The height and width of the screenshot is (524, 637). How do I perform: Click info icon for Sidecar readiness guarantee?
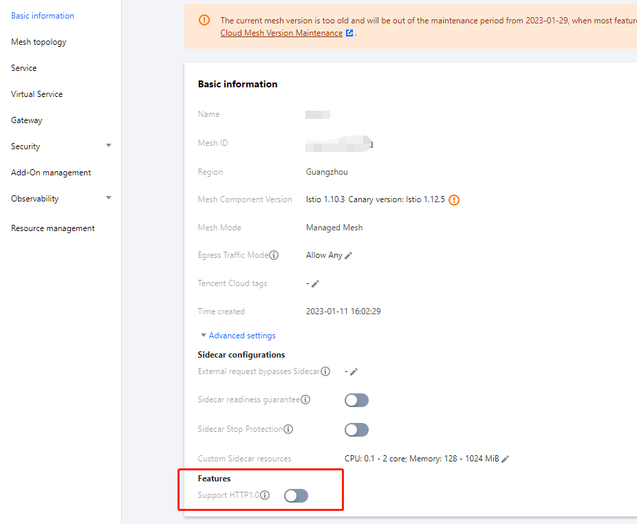click(305, 400)
